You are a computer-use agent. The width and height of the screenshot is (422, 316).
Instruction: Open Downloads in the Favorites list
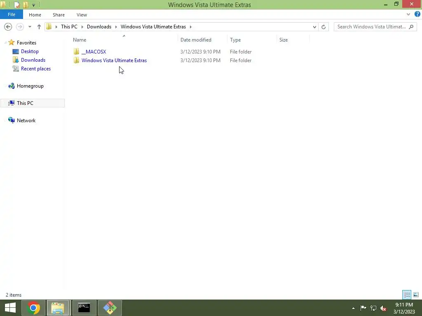click(x=33, y=60)
